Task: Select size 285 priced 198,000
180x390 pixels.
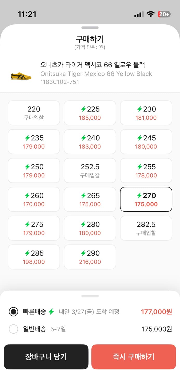Action: (x=34, y=257)
